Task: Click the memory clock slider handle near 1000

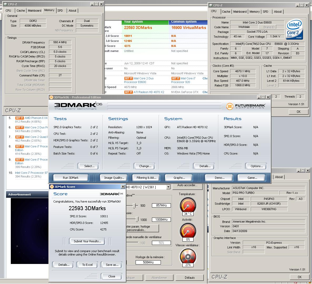Action: click(137, 219)
